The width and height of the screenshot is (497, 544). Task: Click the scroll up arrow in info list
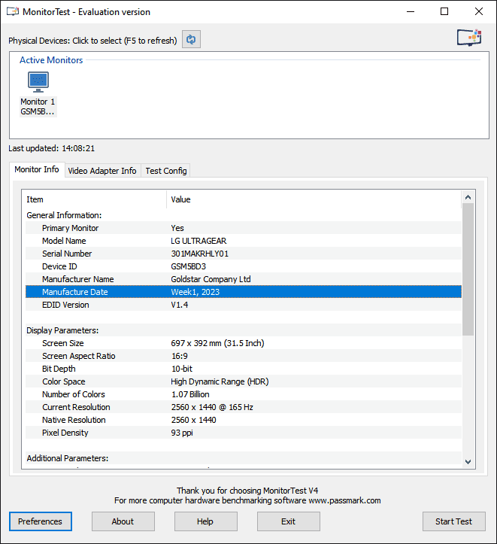point(468,197)
